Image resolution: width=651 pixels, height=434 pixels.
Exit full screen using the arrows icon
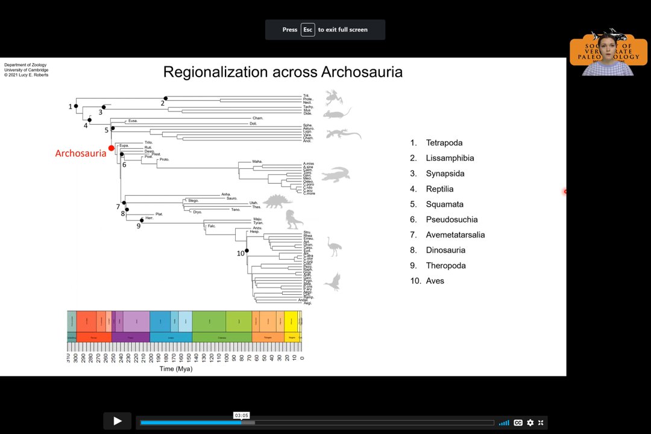(541, 423)
